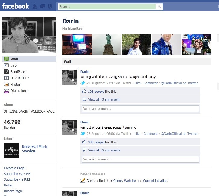Image resolution: width=219 pixels, height=196 pixels.
Task: View all 82 comments
Action: [x=104, y=150]
